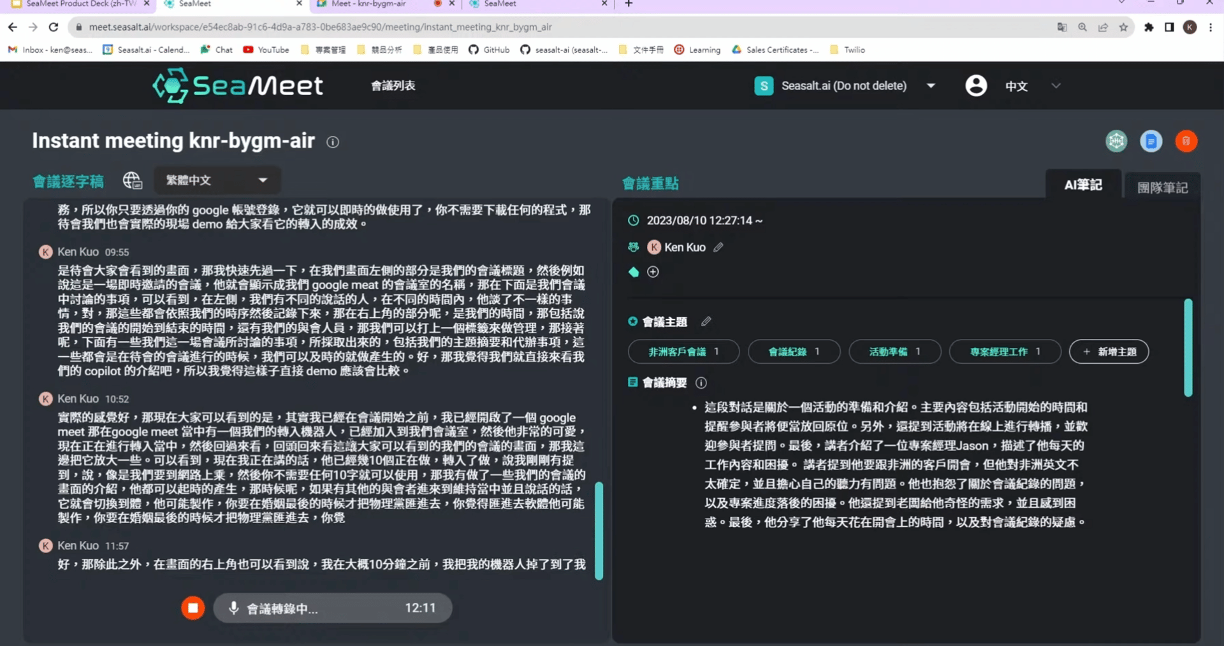Click the orange export icon in top right
Image resolution: width=1224 pixels, height=646 pixels.
[1186, 141]
